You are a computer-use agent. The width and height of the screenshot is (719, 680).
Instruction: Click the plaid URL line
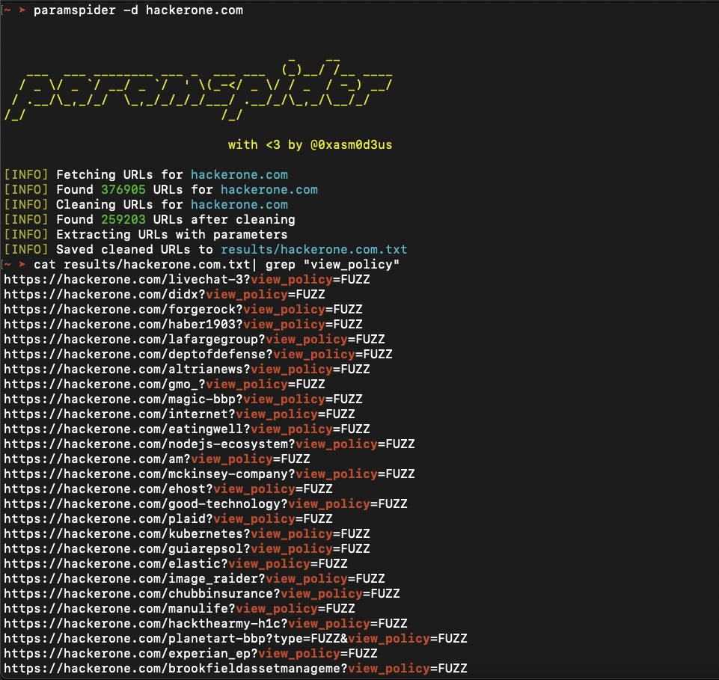click(168, 519)
